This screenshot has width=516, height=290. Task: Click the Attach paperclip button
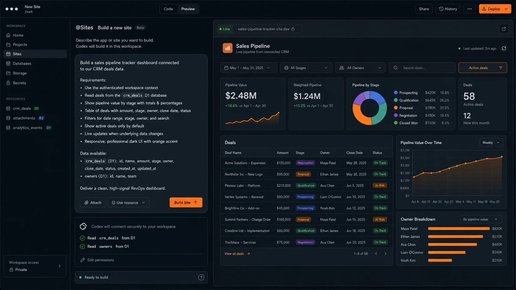click(93, 202)
